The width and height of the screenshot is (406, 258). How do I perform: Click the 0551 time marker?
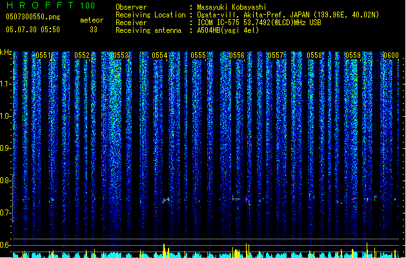(43, 55)
